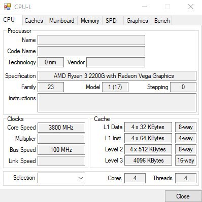
Task: Click the Level 2 value 4 x 512 KBytes
Action: coord(148,149)
